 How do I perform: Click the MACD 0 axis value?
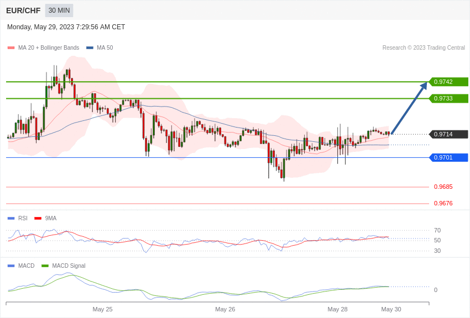coord(436,290)
